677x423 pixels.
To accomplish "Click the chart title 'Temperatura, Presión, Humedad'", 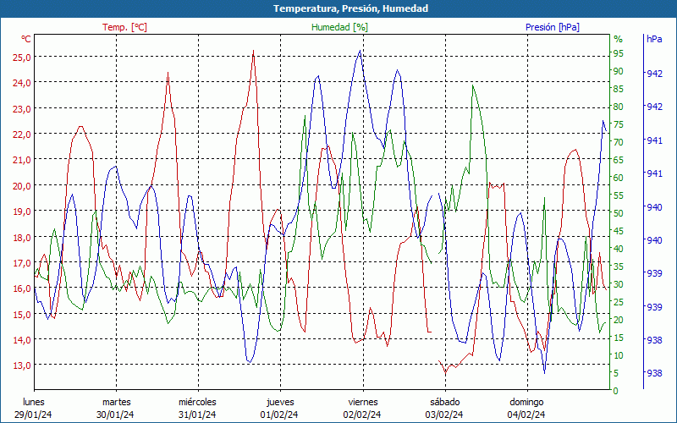I will click(x=350, y=8).
